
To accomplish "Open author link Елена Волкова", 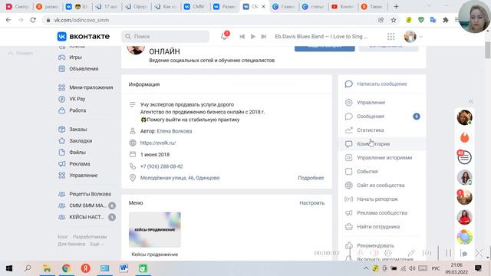I will (x=174, y=131).
